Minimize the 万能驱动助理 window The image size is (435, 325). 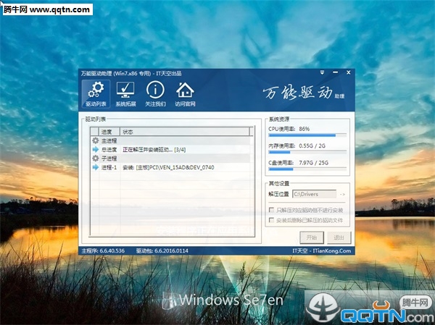(335, 72)
